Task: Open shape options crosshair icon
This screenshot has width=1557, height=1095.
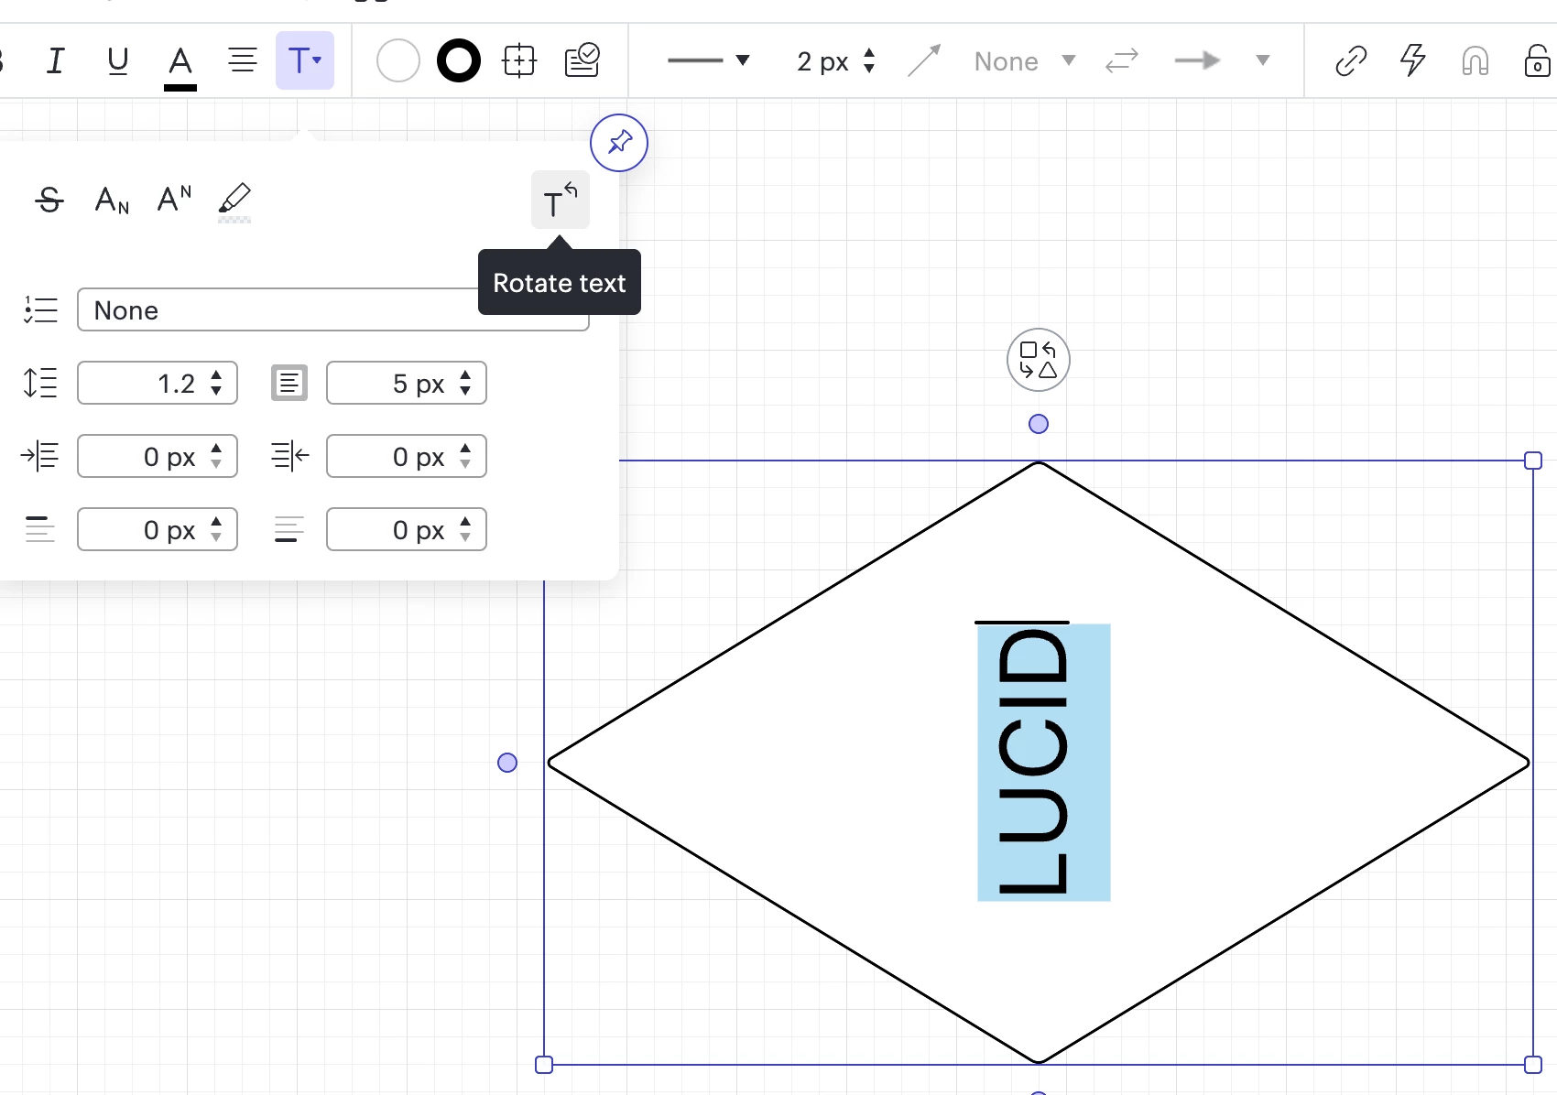Action: (519, 61)
